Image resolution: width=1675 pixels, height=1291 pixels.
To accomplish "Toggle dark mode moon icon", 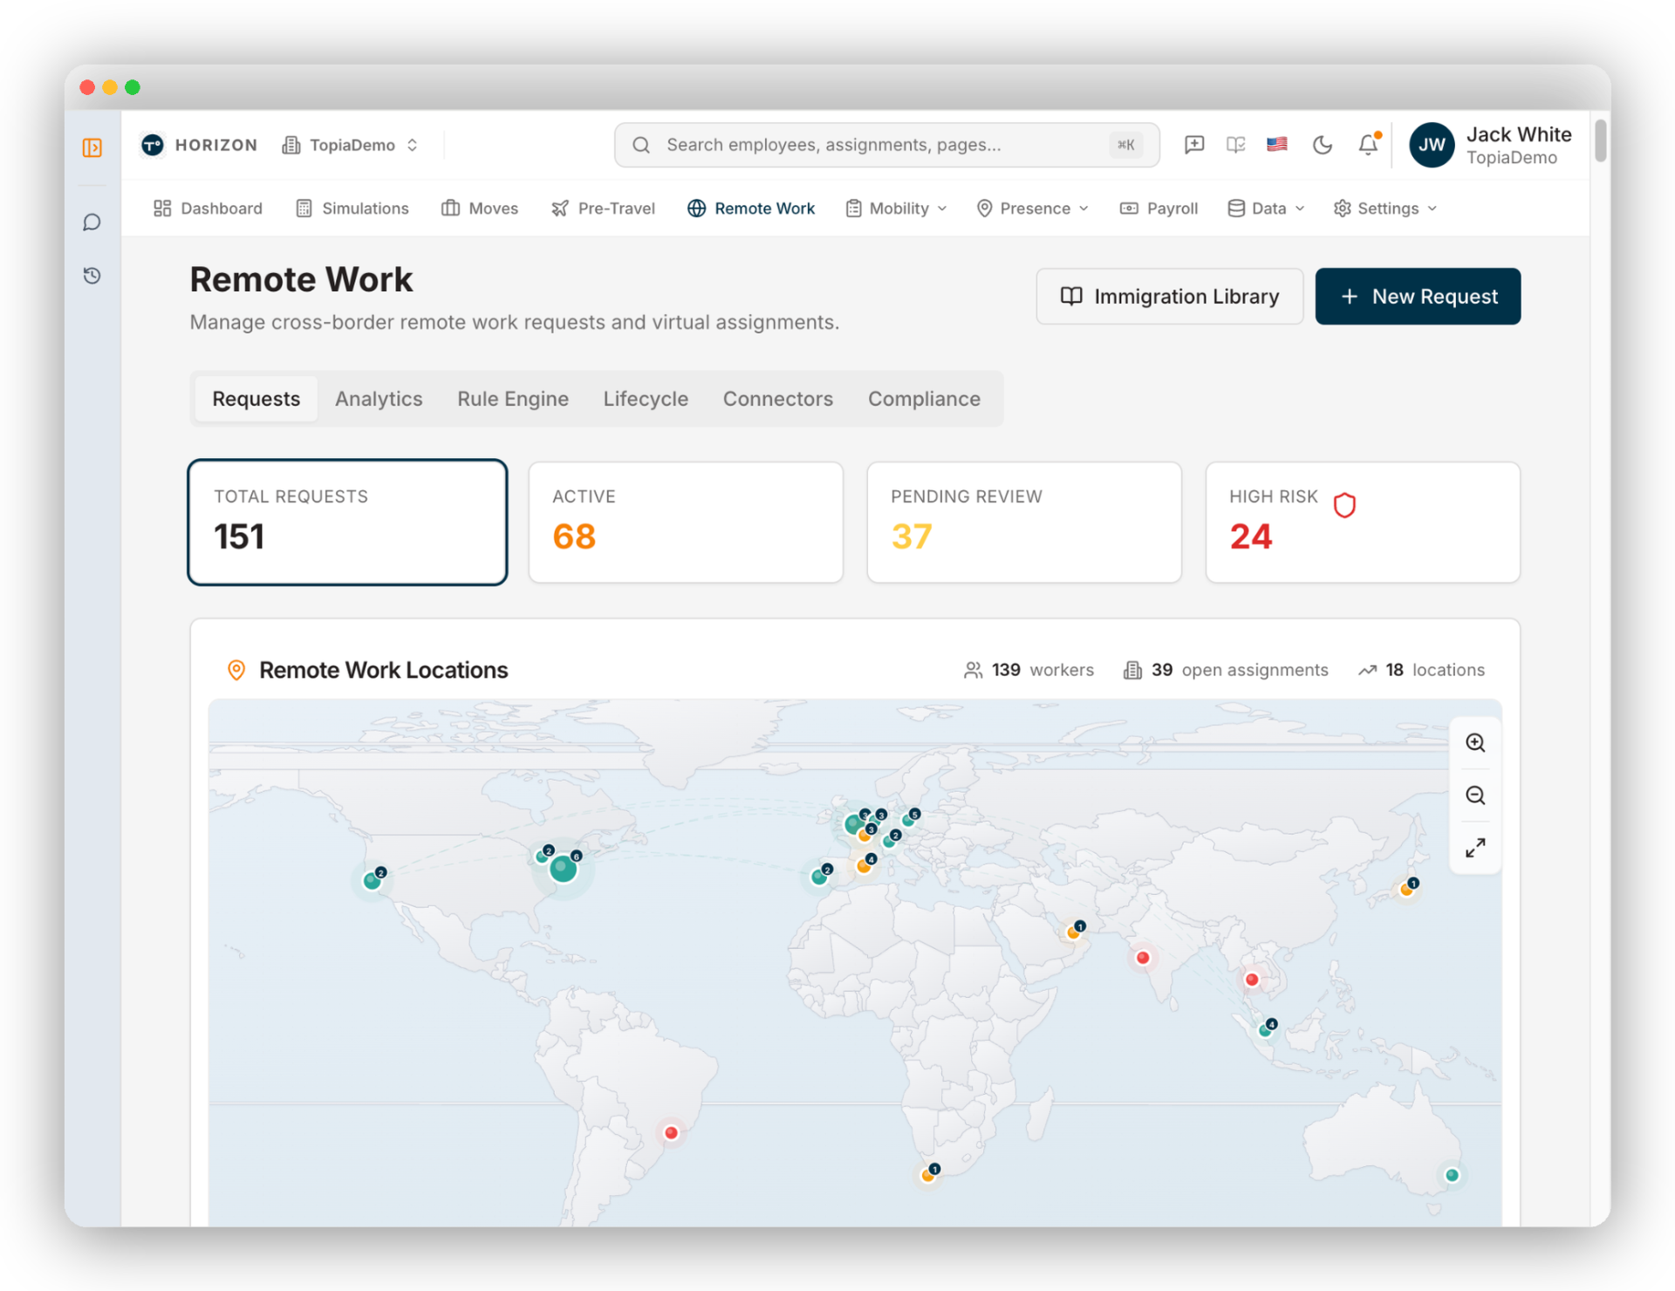I will pyautogui.click(x=1323, y=145).
